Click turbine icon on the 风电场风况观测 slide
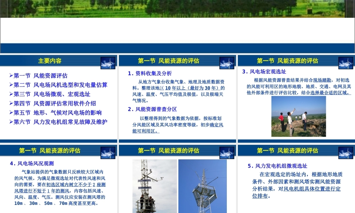The width and height of the screenshot is (355, 213). tap(108, 153)
